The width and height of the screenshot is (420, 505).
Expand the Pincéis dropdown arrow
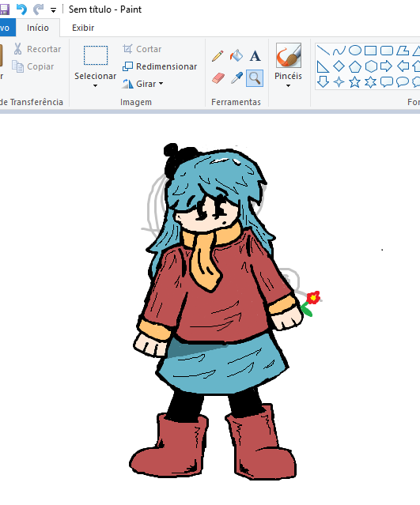[288, 85]
